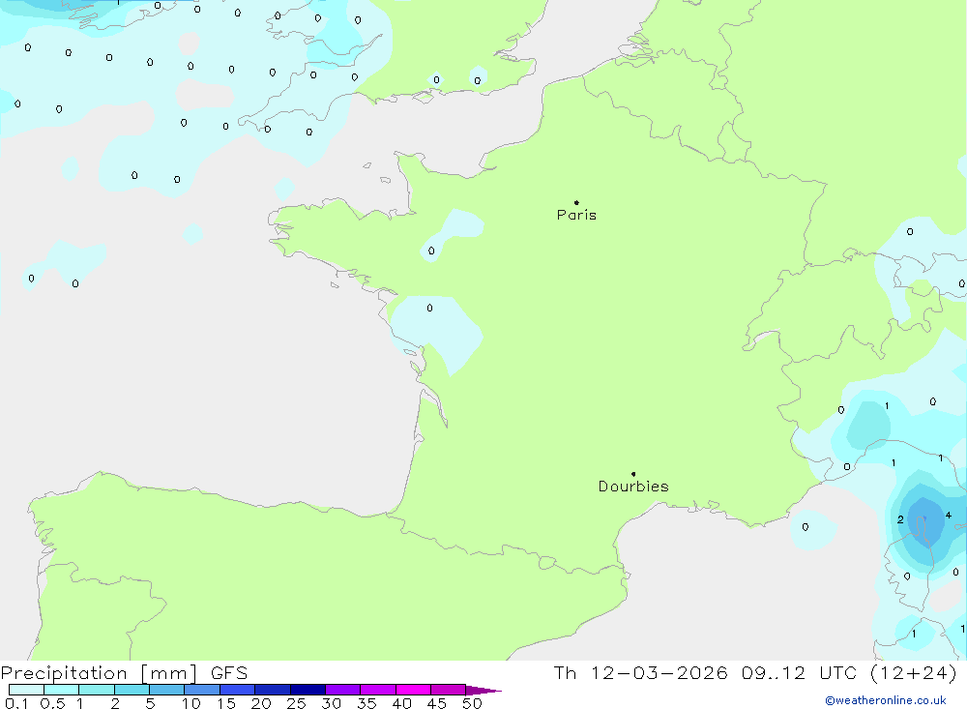This screenshot has width=967, height=709.
Task: Pick the 15–20 mm legend color swatch
Action: tap(238, 690)
